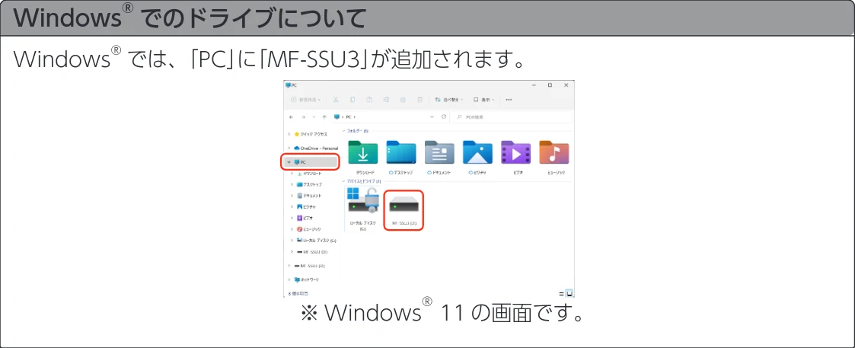Open the ビデオ folder icon
This screenshot has height=348, width=855.
(x=515, y=153)
